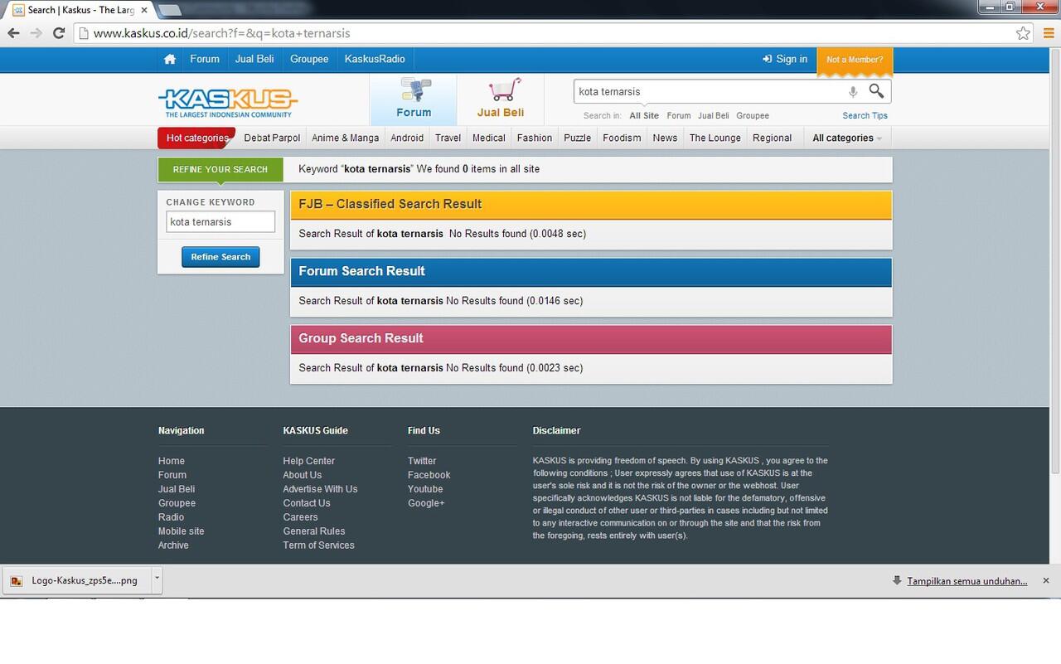The height and width of the screenshot is (664, 1061).
Task: Open Regional category
Action: 772,138
